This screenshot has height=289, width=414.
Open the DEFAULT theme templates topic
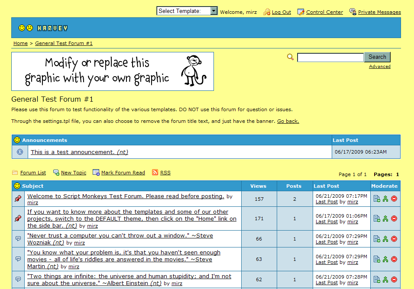(132, 218)
